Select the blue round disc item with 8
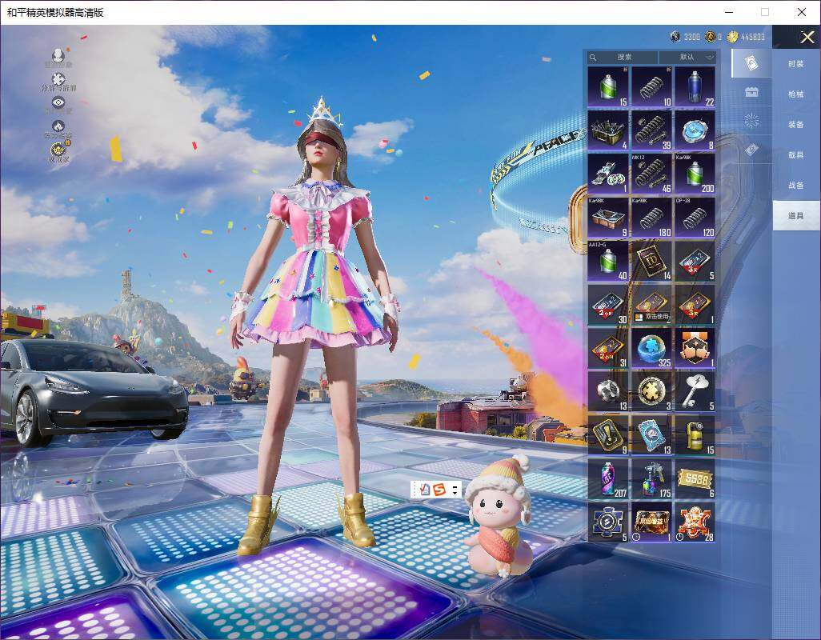 click(x=695, y=130)
